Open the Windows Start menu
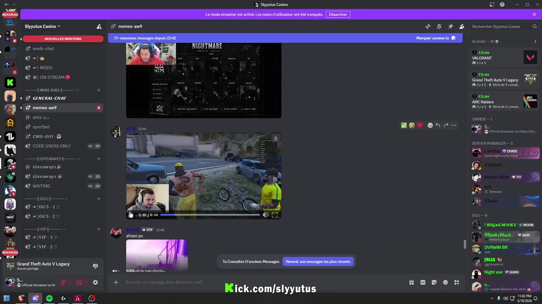 coord(7,299)
